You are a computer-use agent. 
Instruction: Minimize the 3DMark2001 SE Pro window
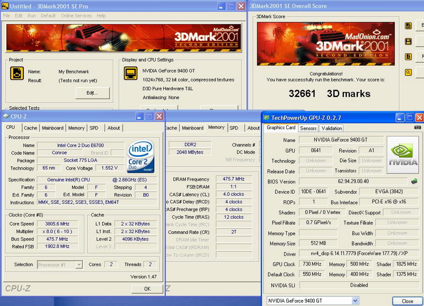[x=221, y=6]
